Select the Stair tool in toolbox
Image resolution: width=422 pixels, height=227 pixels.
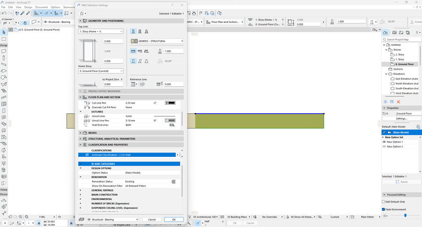[4, 91]
